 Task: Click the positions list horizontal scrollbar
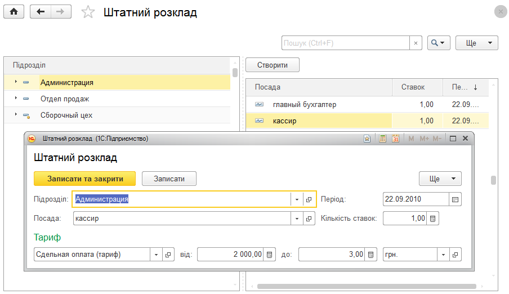coord(367,286)
